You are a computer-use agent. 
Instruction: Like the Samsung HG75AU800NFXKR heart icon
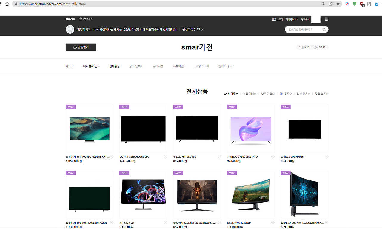[x=112, y=223]
